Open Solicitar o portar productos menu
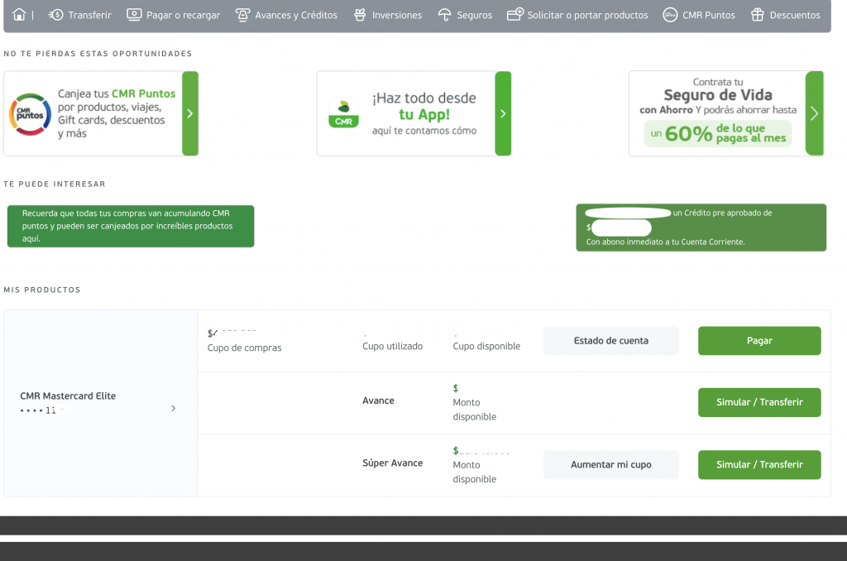The width and height of the screenshot is (847, 561). [x=577, y=15]
